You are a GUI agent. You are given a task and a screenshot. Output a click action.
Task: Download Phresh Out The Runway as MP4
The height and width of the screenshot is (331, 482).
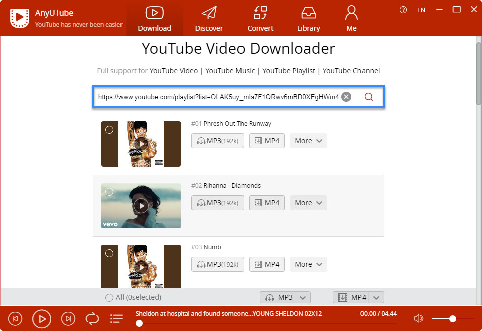coord(267,141)
